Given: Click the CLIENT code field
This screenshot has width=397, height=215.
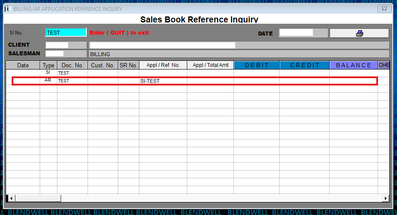Looking at the screenshot, I should (66, 45).
